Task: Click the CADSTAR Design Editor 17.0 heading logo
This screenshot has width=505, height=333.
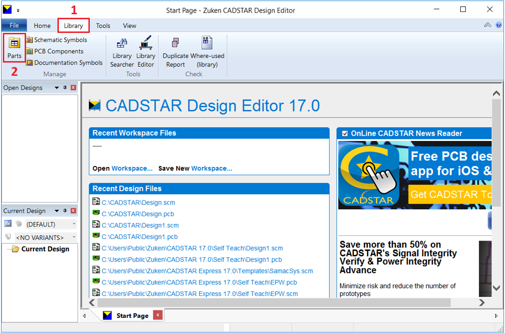Action: (94, 105)
